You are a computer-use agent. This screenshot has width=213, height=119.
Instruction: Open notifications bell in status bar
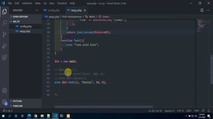209,111
